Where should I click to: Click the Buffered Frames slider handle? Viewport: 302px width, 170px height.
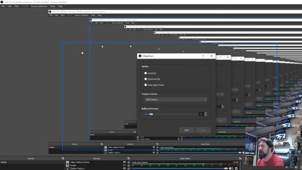pos(151,114)
